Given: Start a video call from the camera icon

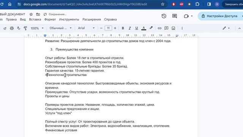Looking at the screenshot, I should coord(186,16).
